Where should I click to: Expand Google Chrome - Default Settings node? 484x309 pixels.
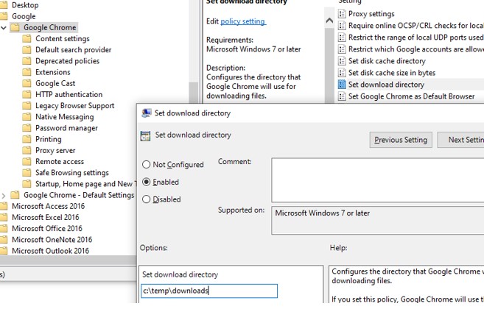coord(5,196)
